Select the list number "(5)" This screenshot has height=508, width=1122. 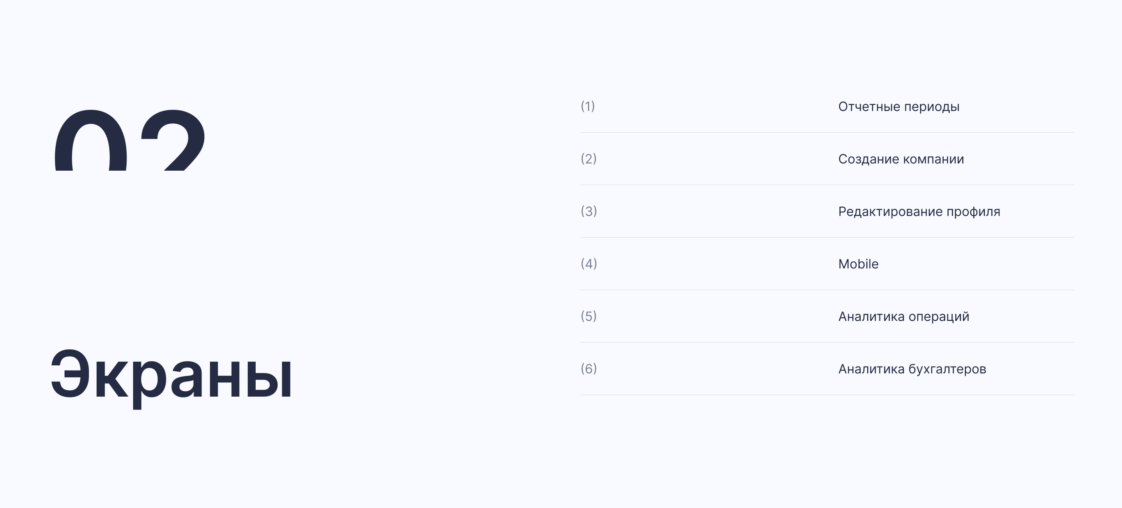[x=588, y=316]
